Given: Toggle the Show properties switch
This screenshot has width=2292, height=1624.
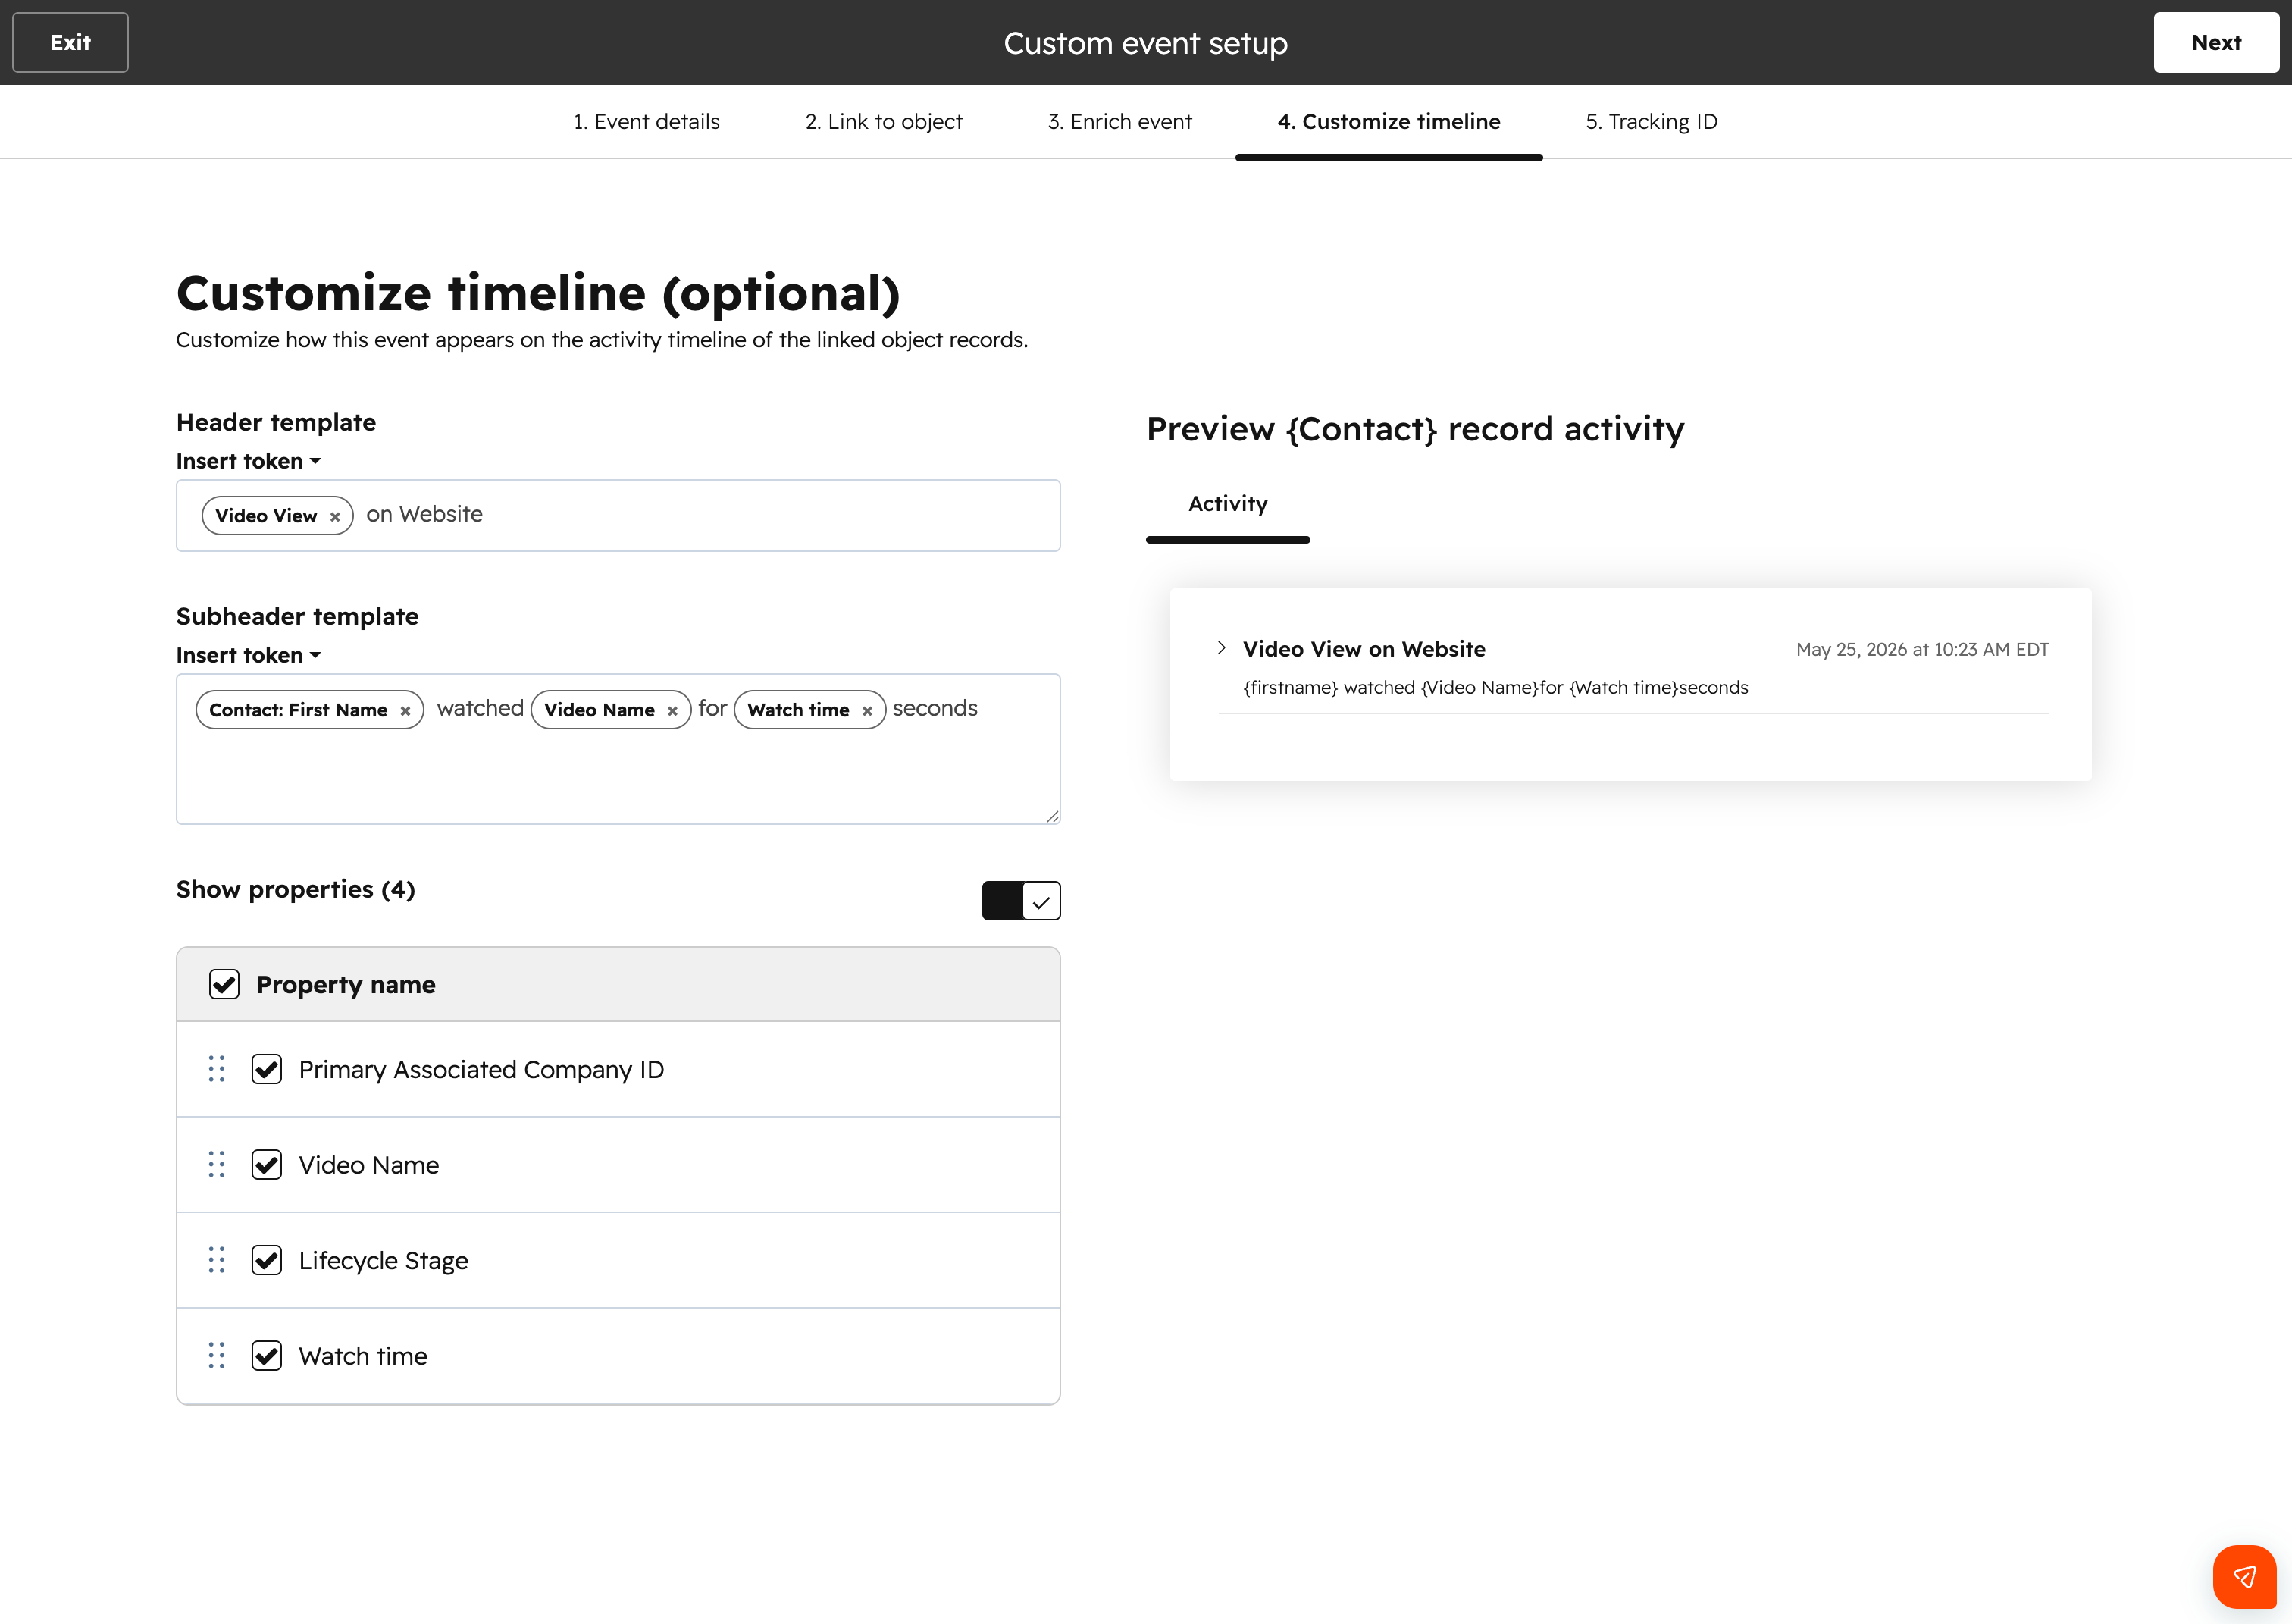Looking at the screenshot, I should (x=1020, y=901).
